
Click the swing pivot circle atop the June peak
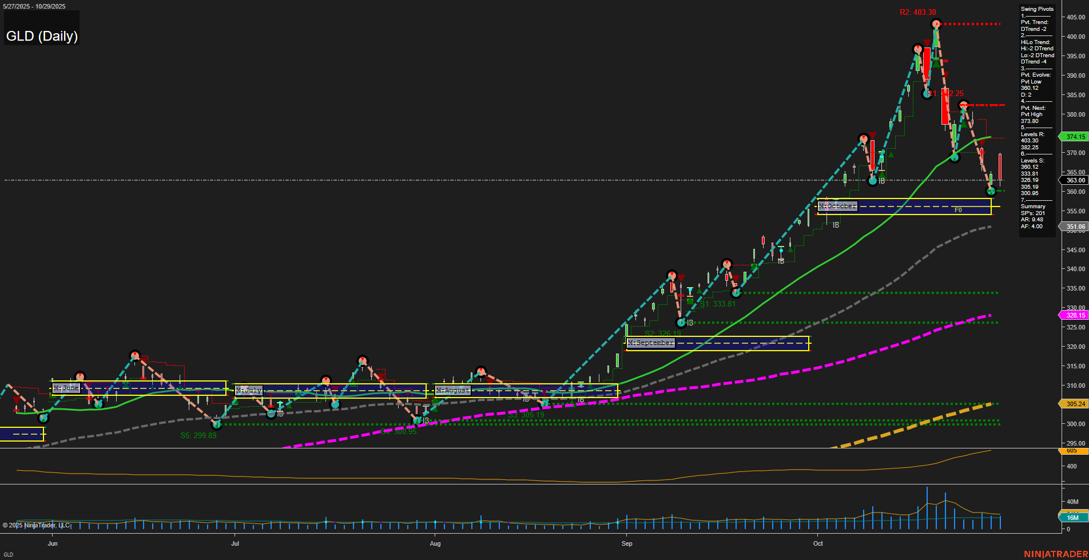pyautogui.click(x=134, y=355)
